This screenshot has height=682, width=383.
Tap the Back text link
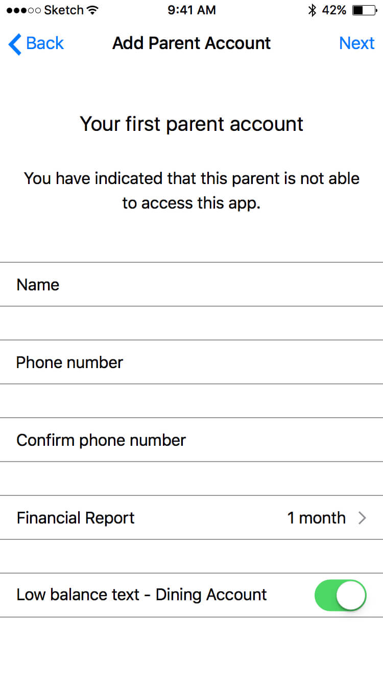point(45,43)
